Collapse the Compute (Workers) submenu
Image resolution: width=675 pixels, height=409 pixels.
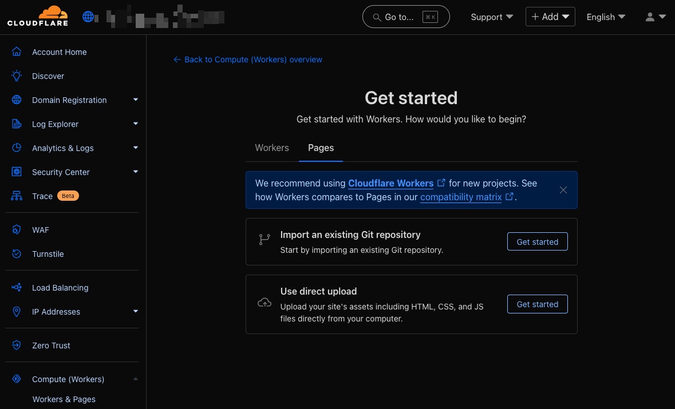[x=136, y=379]
